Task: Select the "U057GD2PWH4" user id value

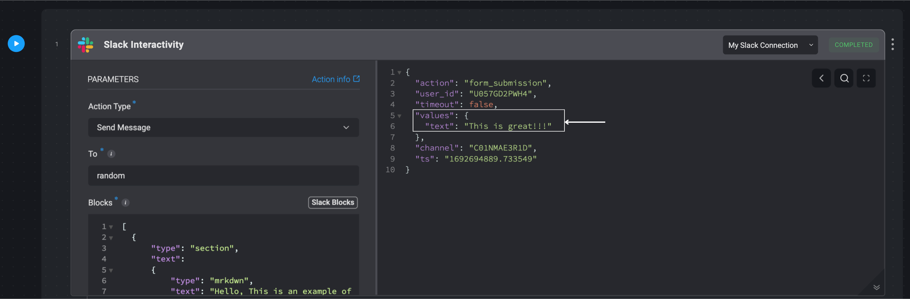Action: 500,94
